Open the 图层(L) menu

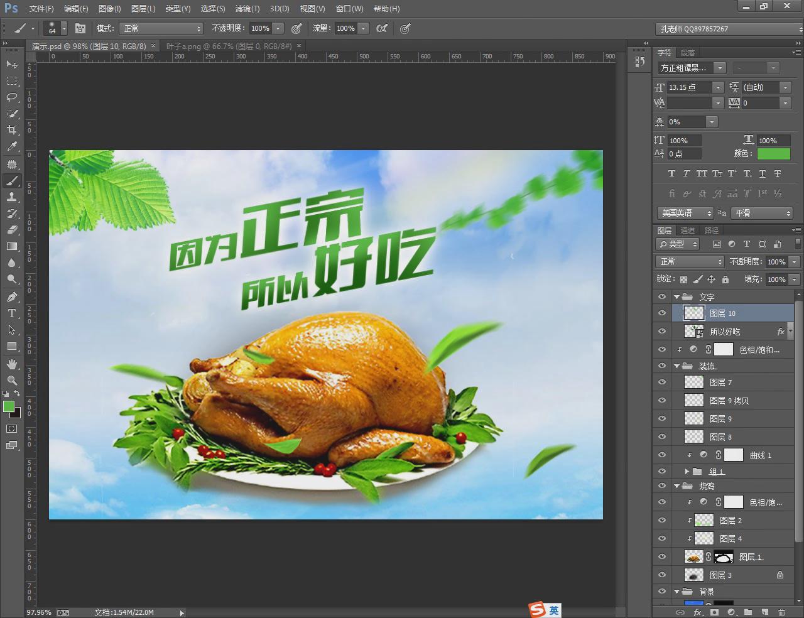(143, 9)
